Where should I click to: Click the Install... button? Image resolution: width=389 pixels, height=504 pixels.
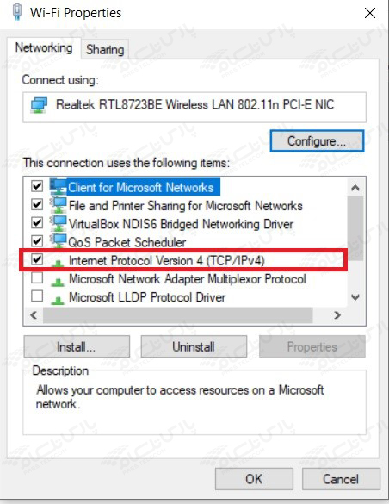tap(77, 347)
